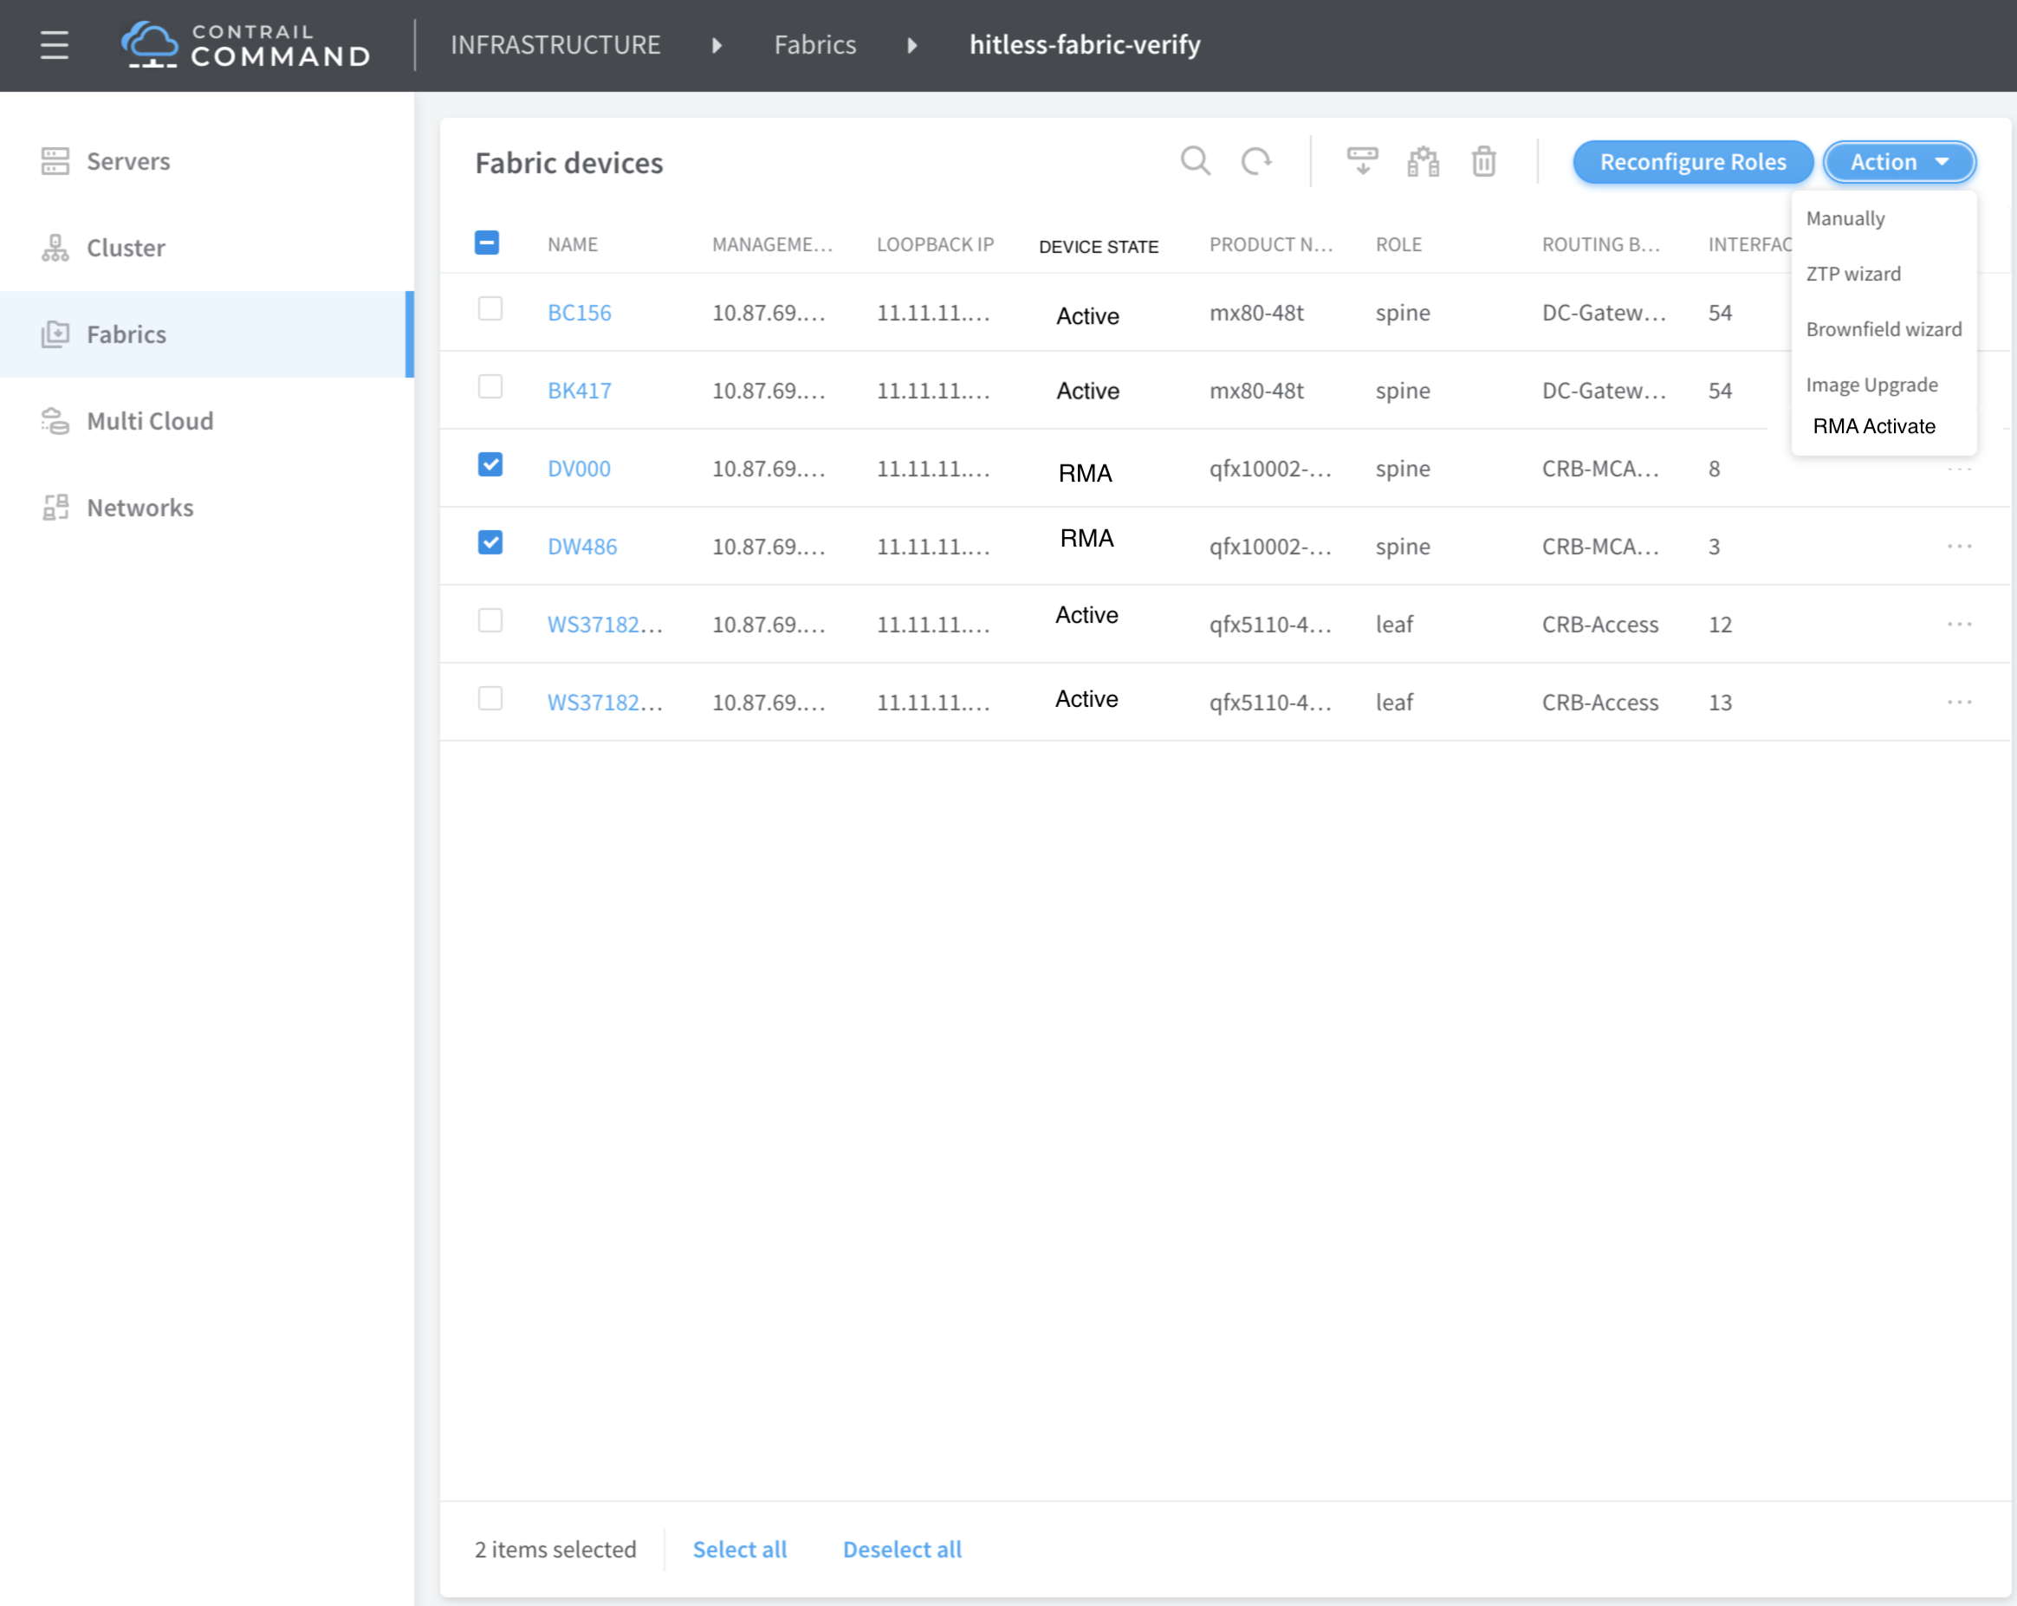2017x1606 pixels.
Task: Click the Networks sidebar icon
Action: click(x=55, y=508)
